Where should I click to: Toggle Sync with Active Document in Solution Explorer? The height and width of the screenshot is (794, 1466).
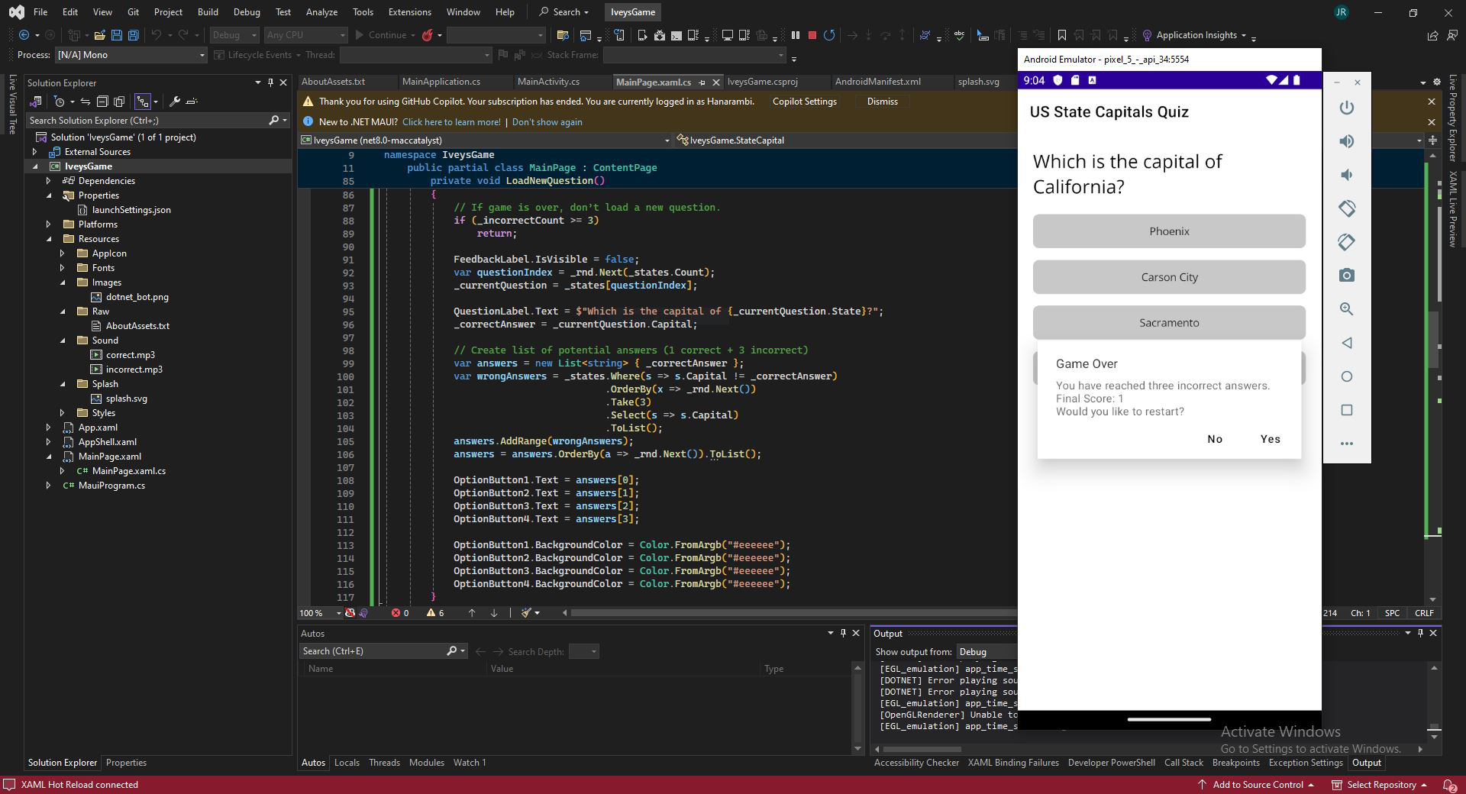pos(85,102)
